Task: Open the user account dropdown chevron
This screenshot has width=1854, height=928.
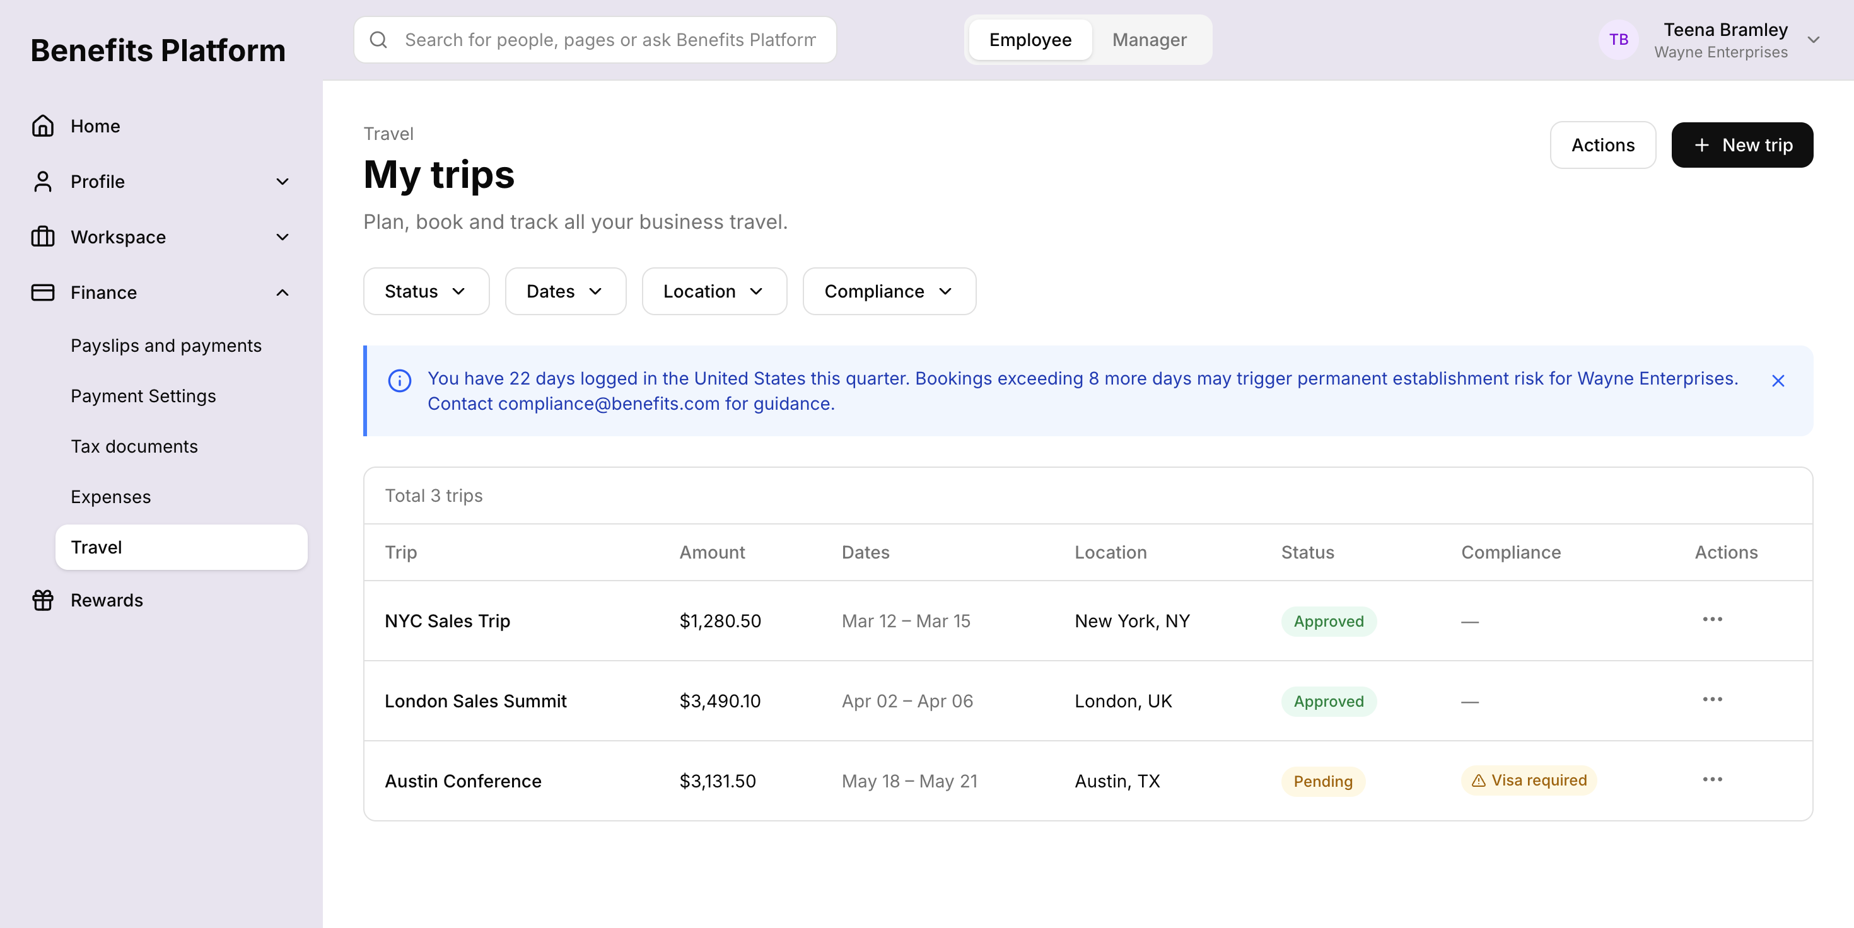Action: (1813, 40)
